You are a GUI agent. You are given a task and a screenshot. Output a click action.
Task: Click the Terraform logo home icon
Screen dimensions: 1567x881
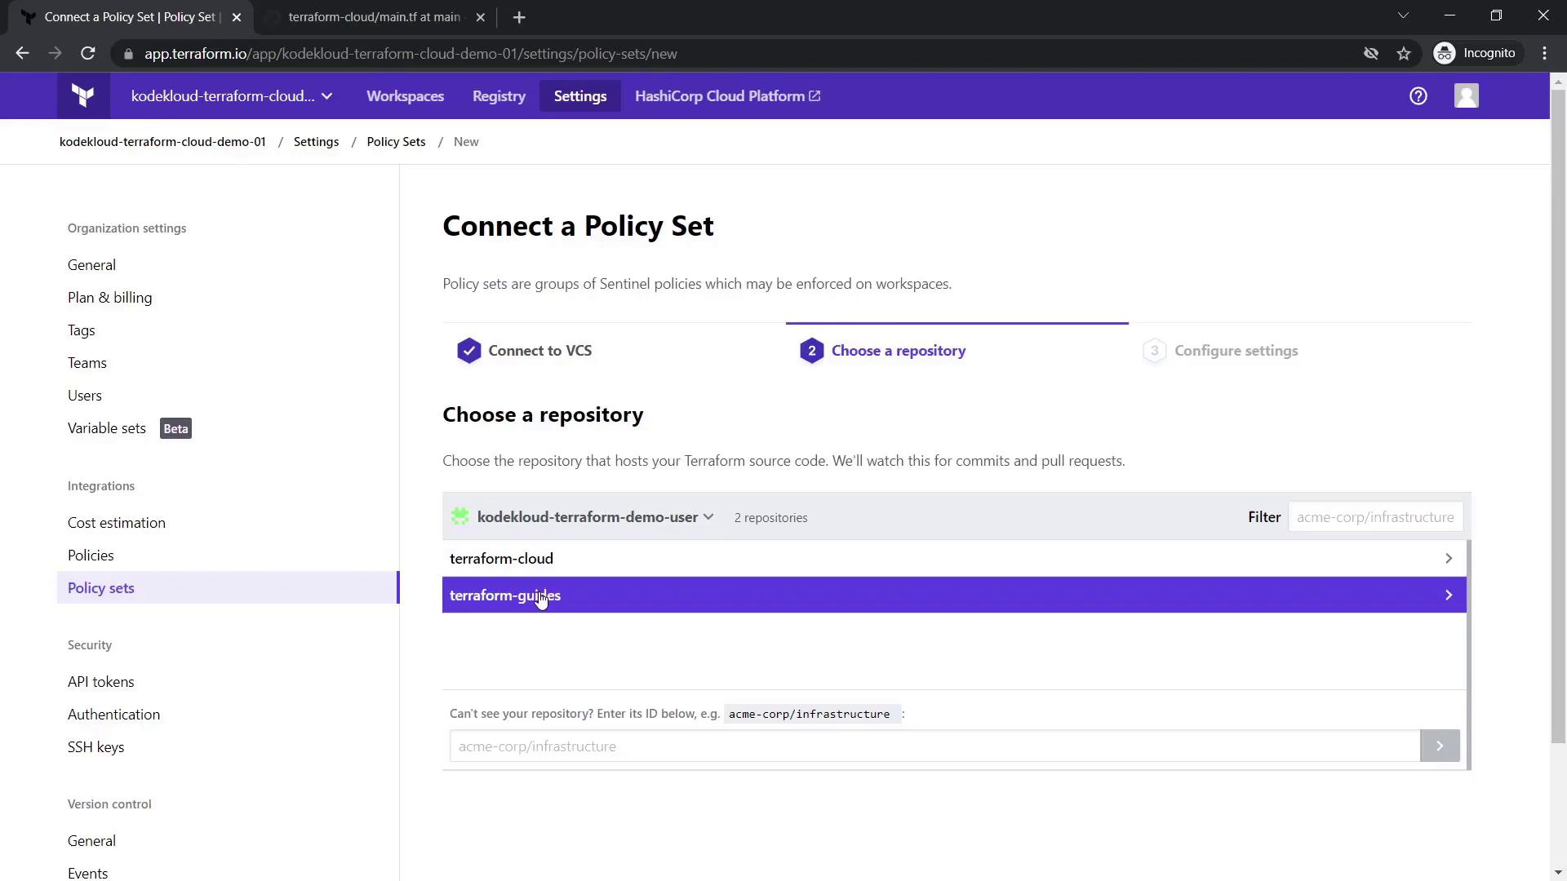(82, 96)
